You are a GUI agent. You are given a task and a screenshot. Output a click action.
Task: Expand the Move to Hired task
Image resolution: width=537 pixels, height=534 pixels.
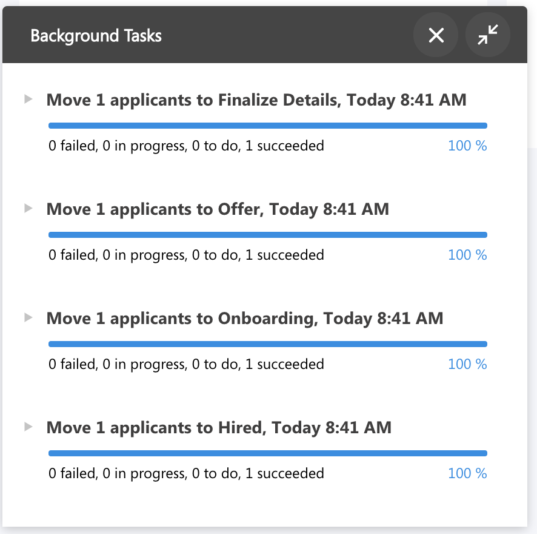[28, 427]
